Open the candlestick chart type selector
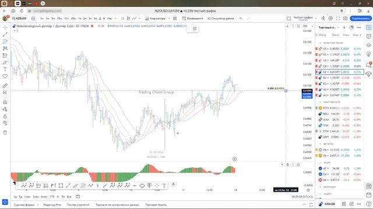 point(128,18)
